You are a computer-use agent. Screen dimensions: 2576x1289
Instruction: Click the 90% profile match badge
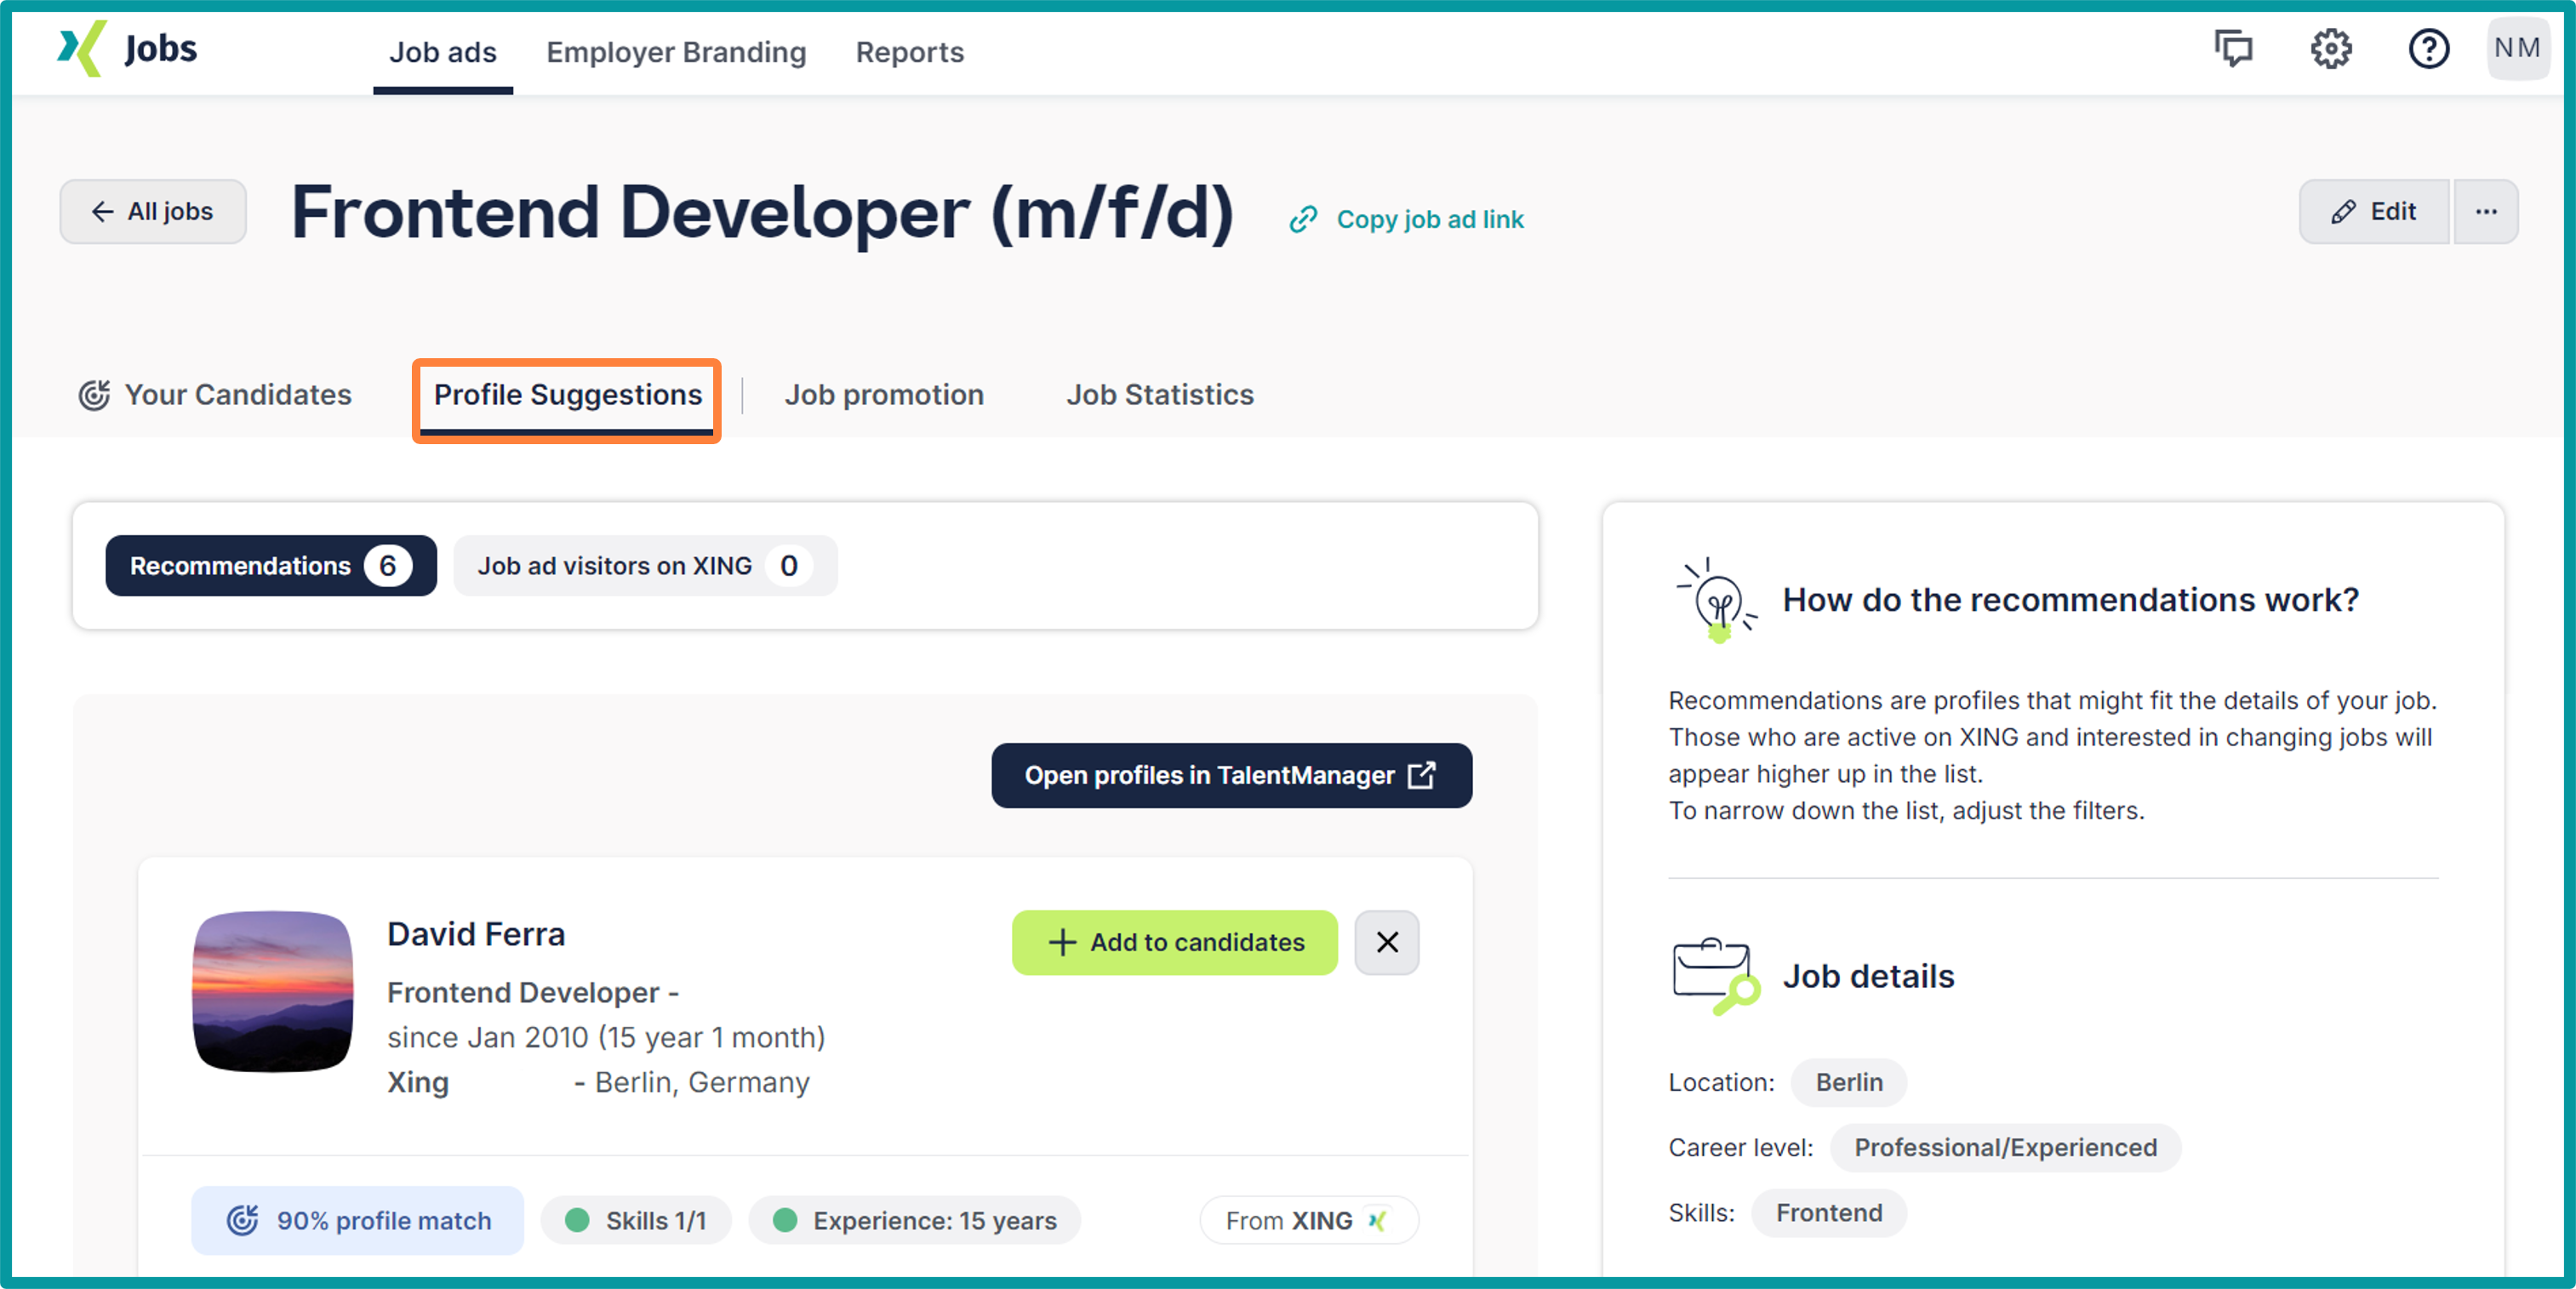click(x=357, y=1220)
